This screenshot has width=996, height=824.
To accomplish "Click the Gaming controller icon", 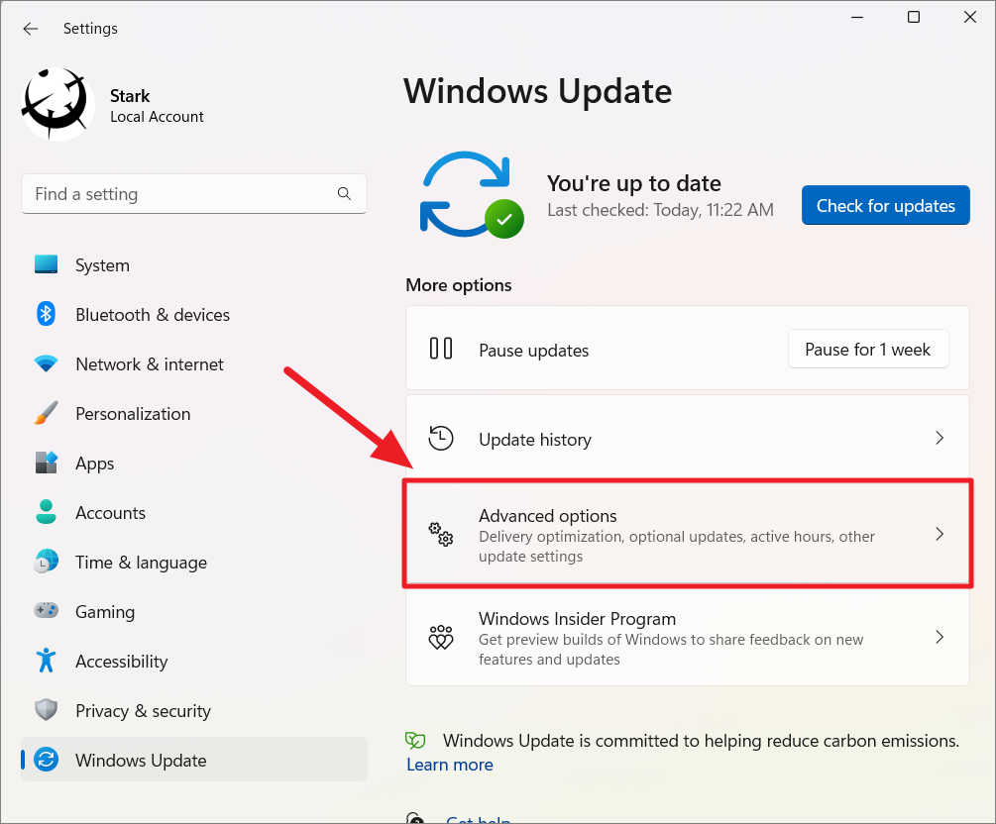I will [46, 611].
